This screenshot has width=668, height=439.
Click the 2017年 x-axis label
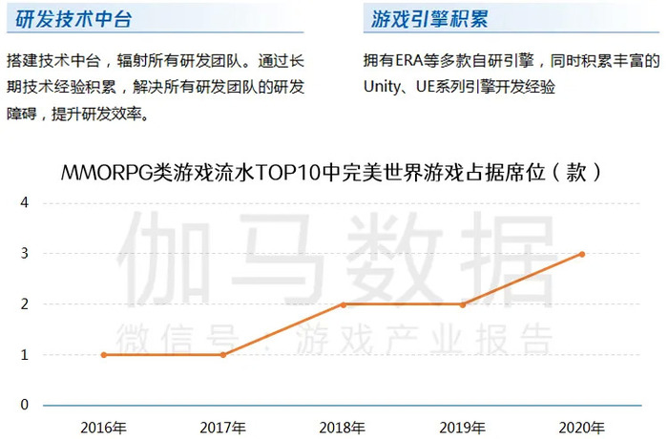(x=222, y=428)
